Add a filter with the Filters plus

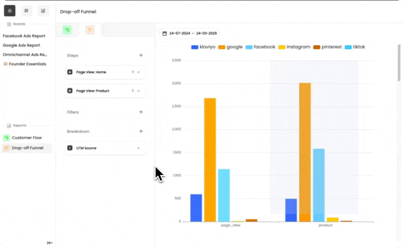[x=141, y=112]
